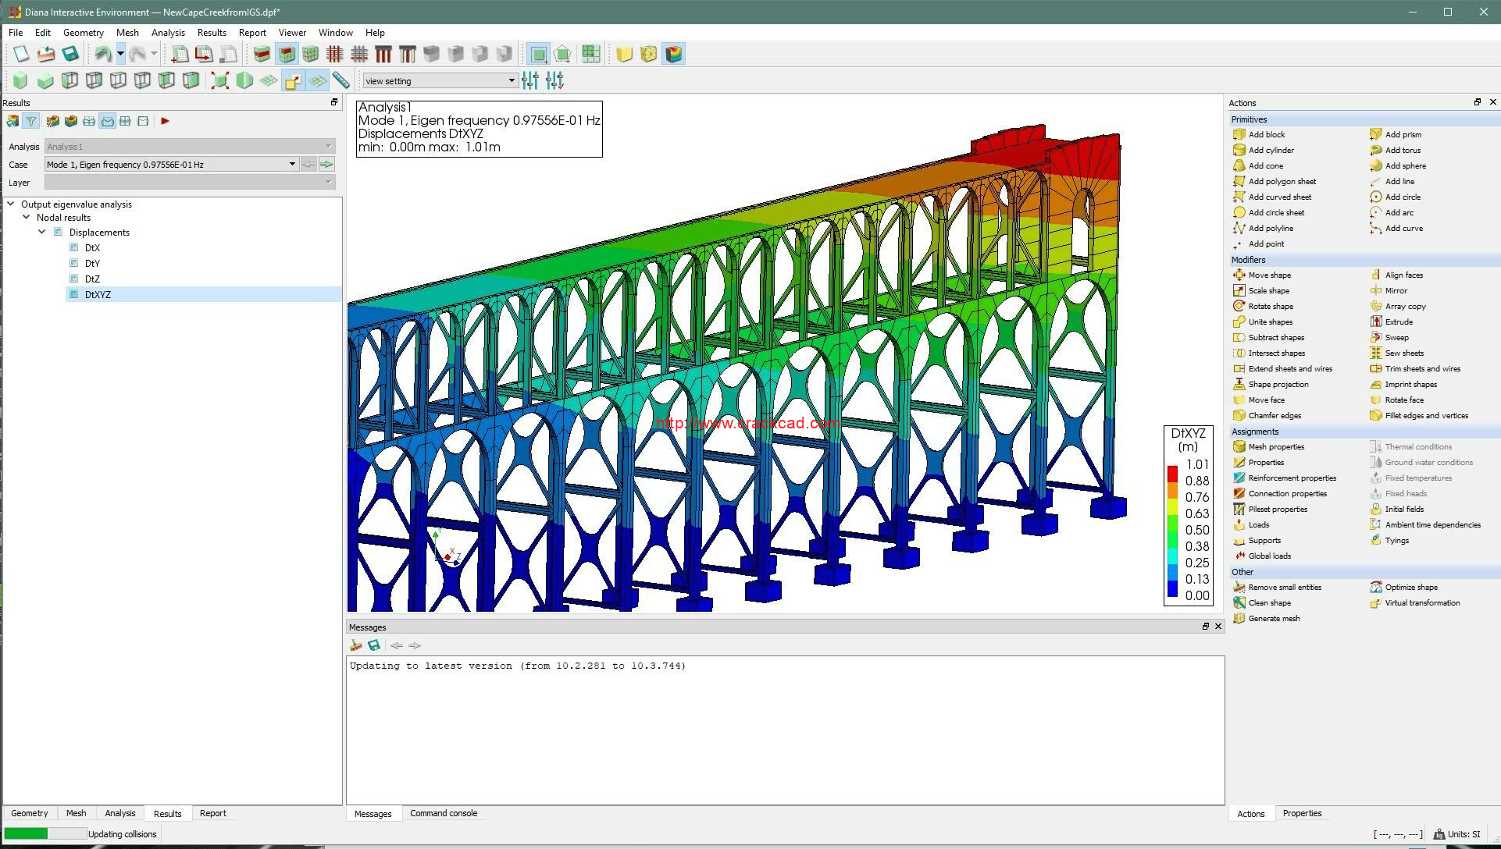Collapse the Displacements node
1501x849 pixels.
tap(41, 232)
